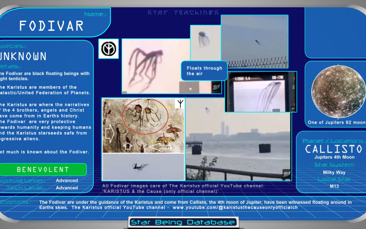Viewport: 366px width, 229px height.
Task: Click watermark logo on large tentacle image
Action: [x=216, y=88]
